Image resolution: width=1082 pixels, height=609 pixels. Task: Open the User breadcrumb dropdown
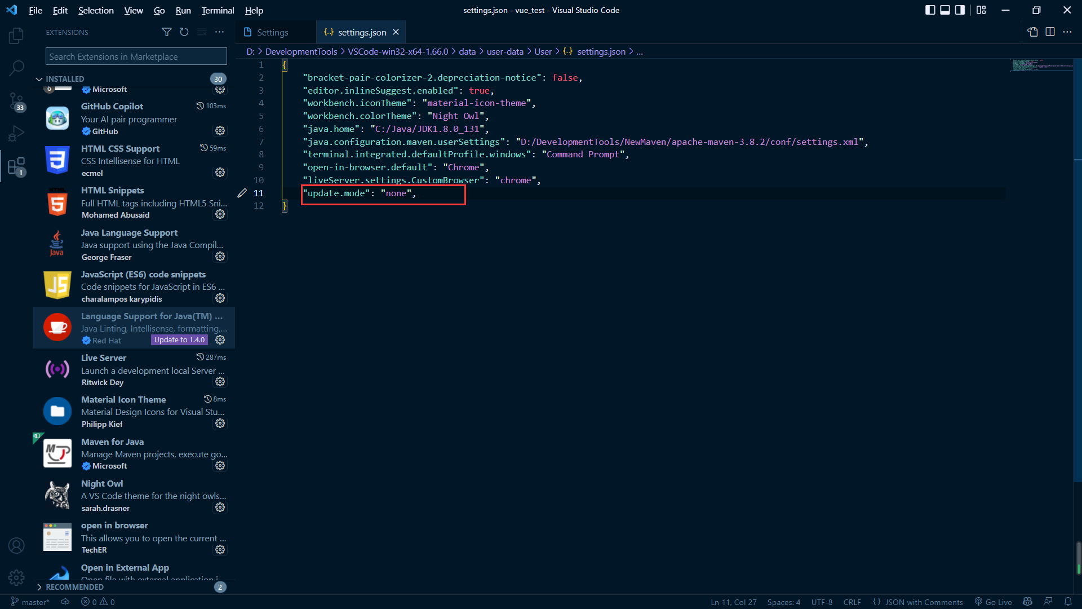[x=543, y=52]
